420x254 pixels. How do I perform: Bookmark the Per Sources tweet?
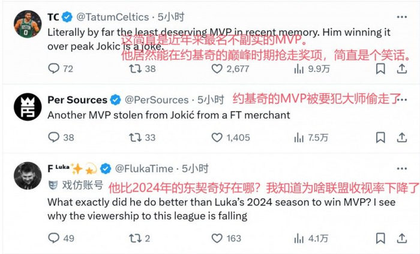pos(380,138)
